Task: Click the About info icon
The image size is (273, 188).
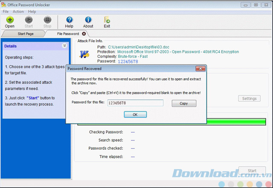Action: 88,20
